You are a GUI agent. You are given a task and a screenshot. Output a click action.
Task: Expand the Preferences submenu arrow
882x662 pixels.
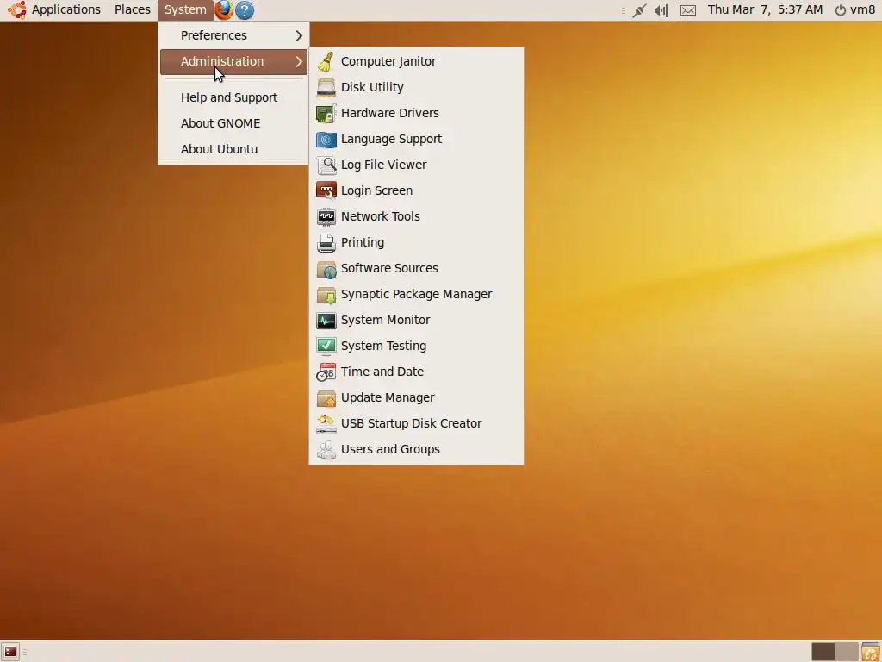(299, 35)
